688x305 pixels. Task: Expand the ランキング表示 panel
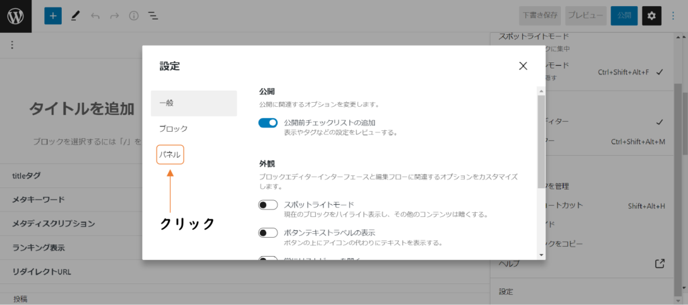click(245, 247)
